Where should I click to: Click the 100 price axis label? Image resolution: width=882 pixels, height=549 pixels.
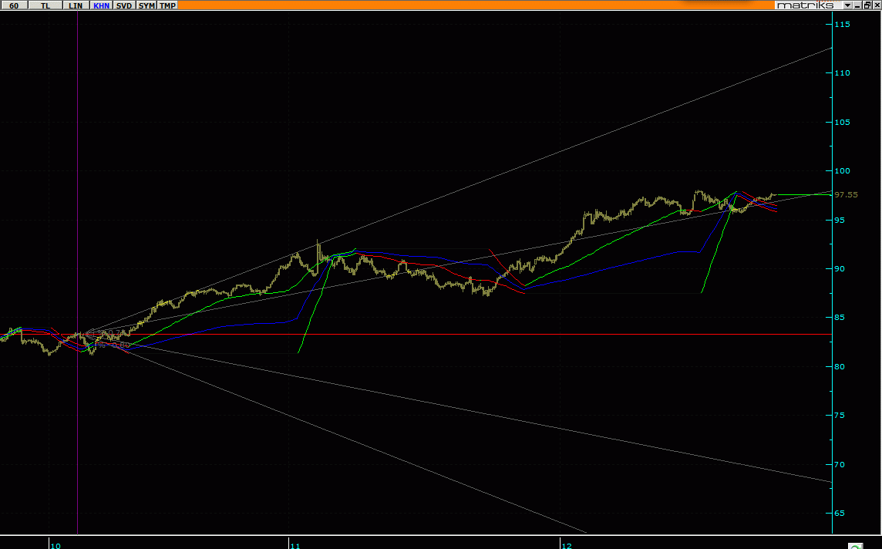(x=842, y=171)
